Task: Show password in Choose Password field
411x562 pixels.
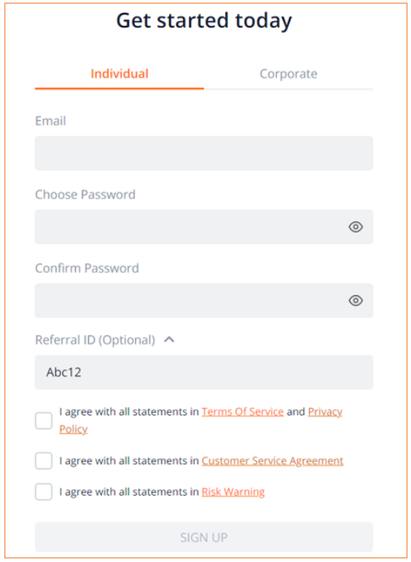Action: 355,227
